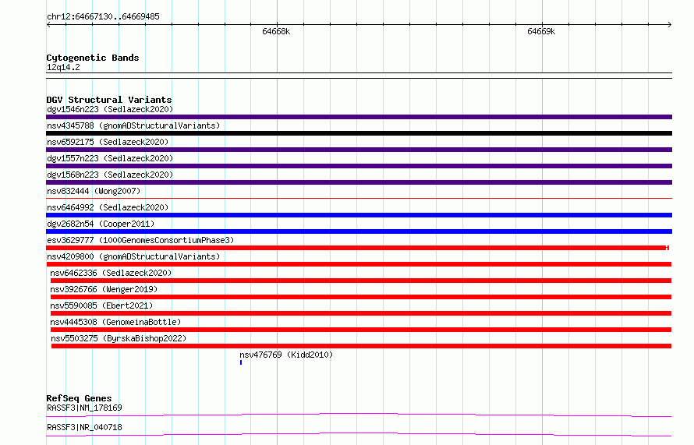694x445 pixels.
Task: Open esv3629777 (1000GenomesConsortiumPhase3) label
Action: tap(140, 240)
